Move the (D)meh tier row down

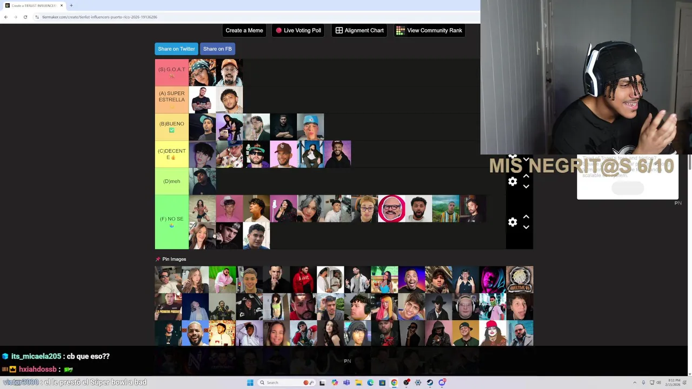coord(526,186)
